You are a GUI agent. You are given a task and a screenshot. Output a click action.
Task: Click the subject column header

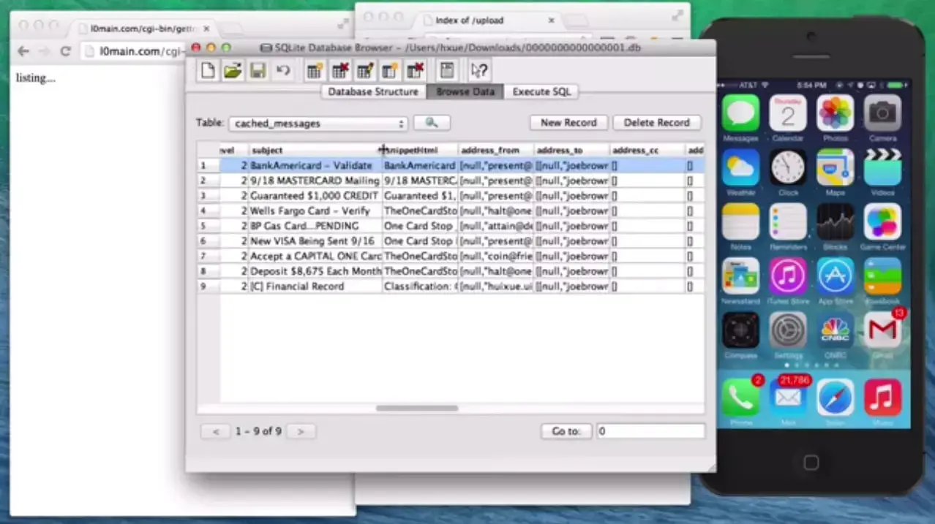315,150
